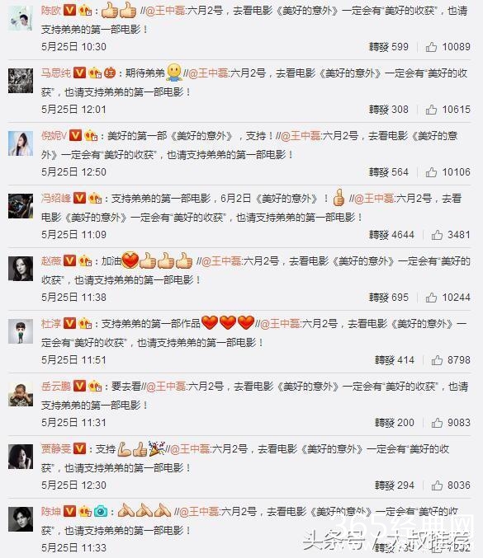Click the verified V badge beside 贾静雯
The height and width of the screenshot is (558, 483).
point(79,448)
